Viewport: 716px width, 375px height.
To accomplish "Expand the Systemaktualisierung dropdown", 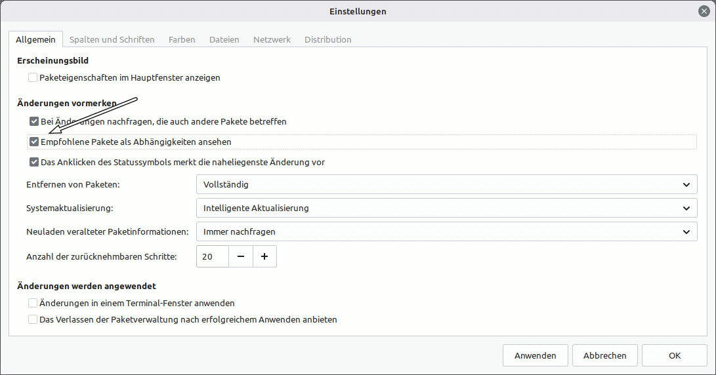I will [446, 208].
